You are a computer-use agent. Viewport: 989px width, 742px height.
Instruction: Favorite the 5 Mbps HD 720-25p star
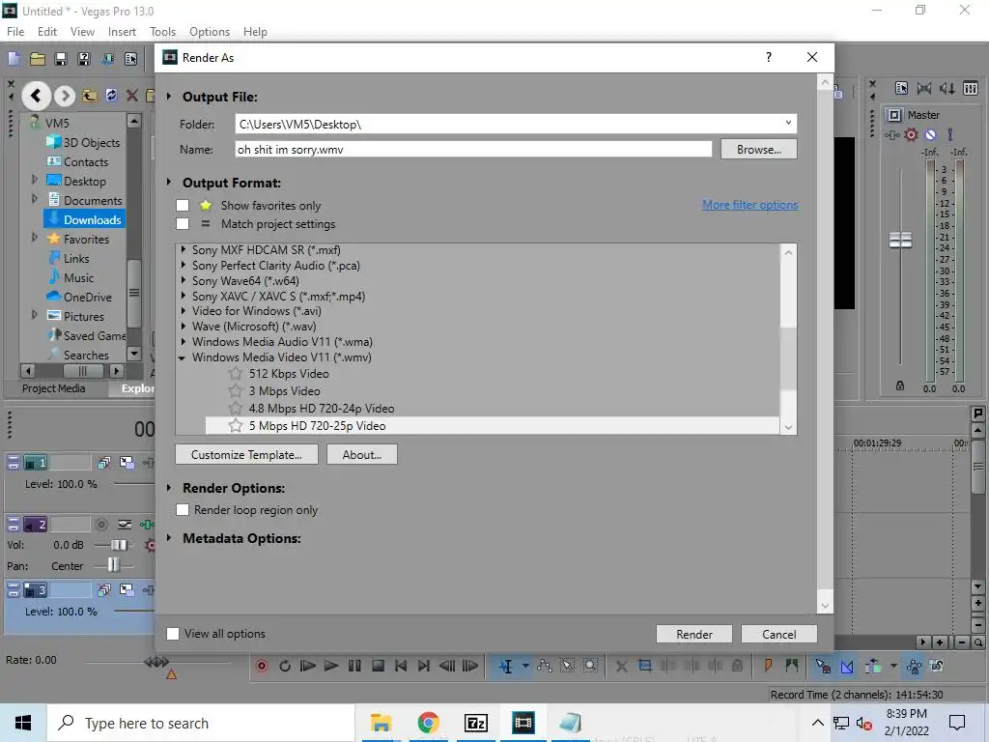[x=236, y=426]
